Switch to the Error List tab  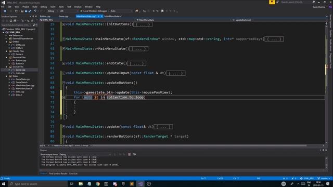click(x=73, y=173)
